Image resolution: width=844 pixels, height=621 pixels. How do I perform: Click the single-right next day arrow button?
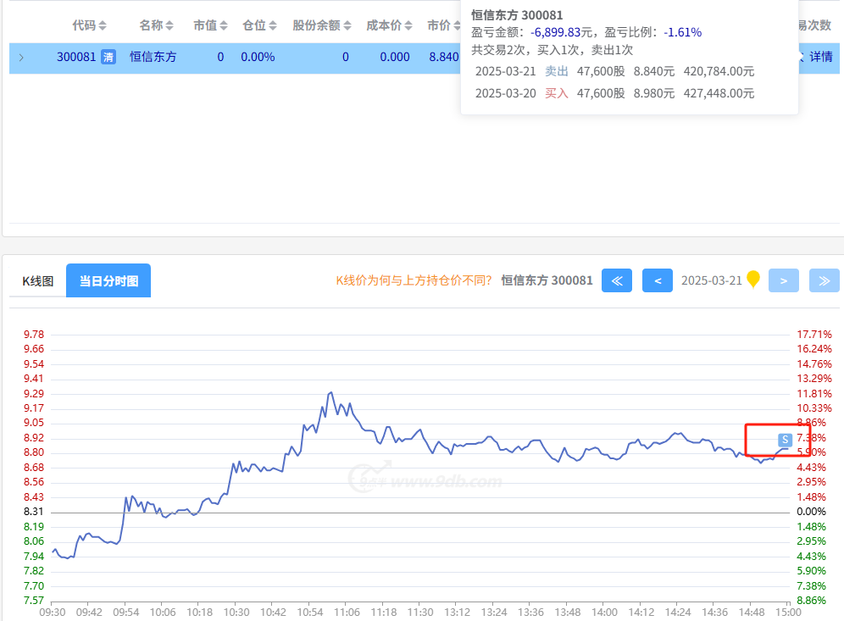pos(784,280)
